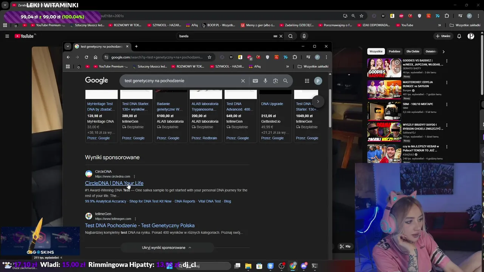The height and width of the screenshot is (272, 484).
Task: Open the YouTube bookmark in back window
Action: click(x=404, y=25)
